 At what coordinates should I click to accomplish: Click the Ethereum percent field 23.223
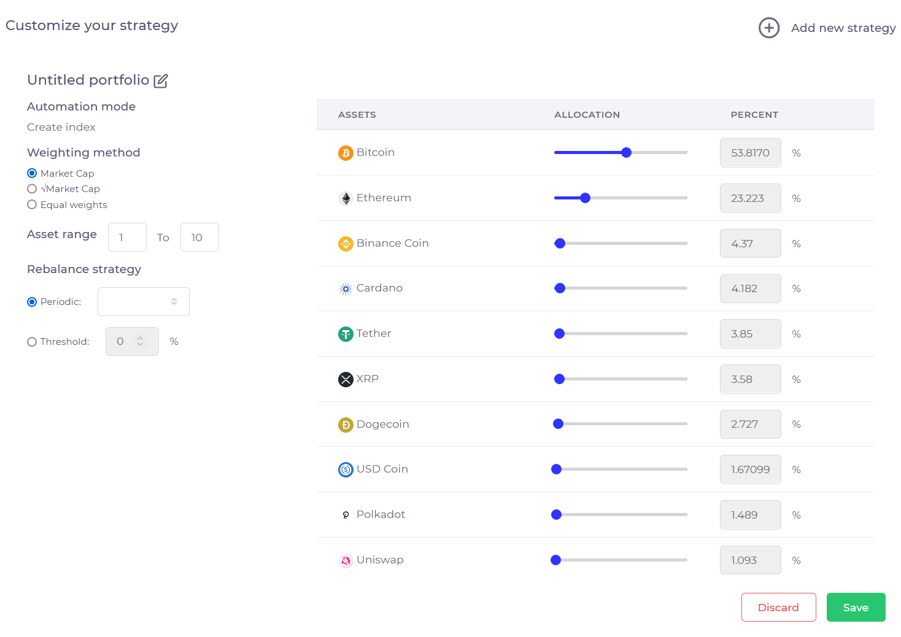751,198
